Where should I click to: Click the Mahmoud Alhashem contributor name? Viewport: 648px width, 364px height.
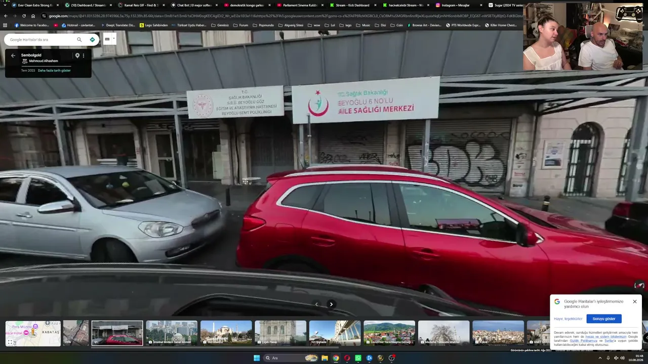(x=44, y=61)
